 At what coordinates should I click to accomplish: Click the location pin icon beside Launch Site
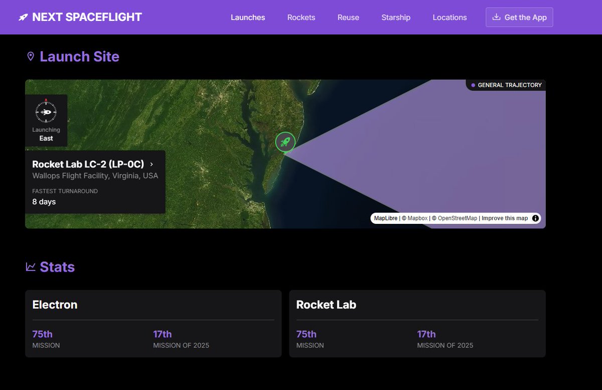point(31,56)
